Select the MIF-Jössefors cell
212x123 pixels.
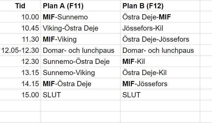[145, 84]
